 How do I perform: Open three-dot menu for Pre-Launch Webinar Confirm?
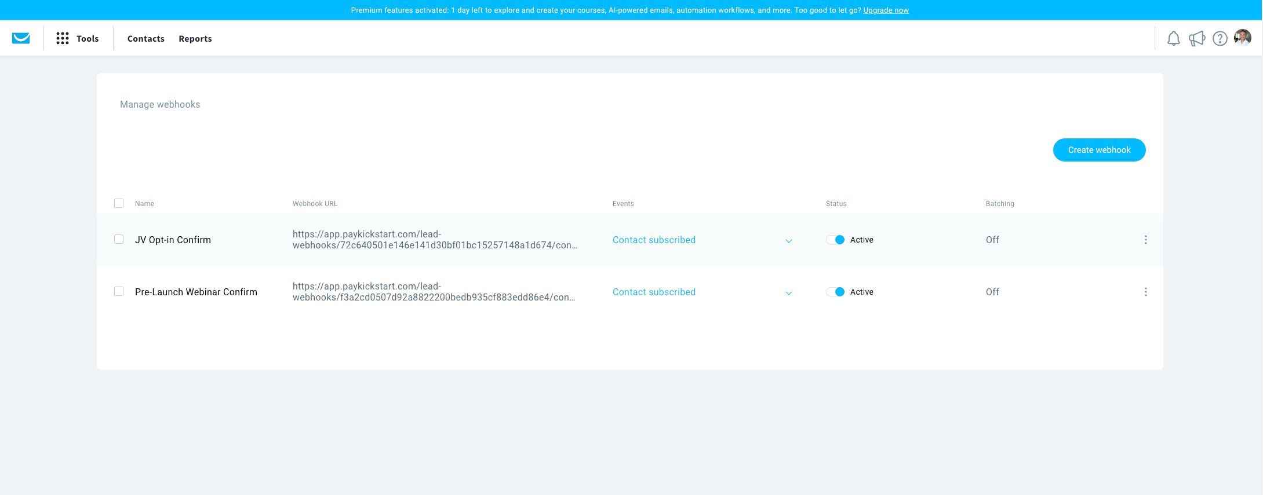tap(1145, 292)
